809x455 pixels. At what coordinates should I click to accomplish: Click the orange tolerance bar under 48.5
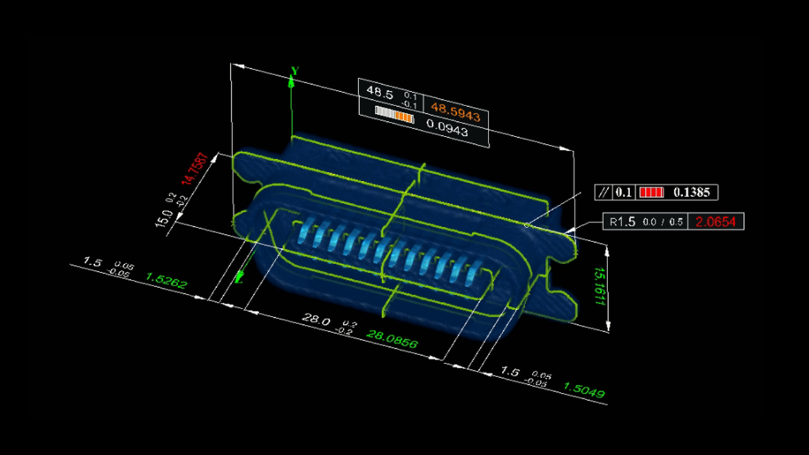(394, 114)
